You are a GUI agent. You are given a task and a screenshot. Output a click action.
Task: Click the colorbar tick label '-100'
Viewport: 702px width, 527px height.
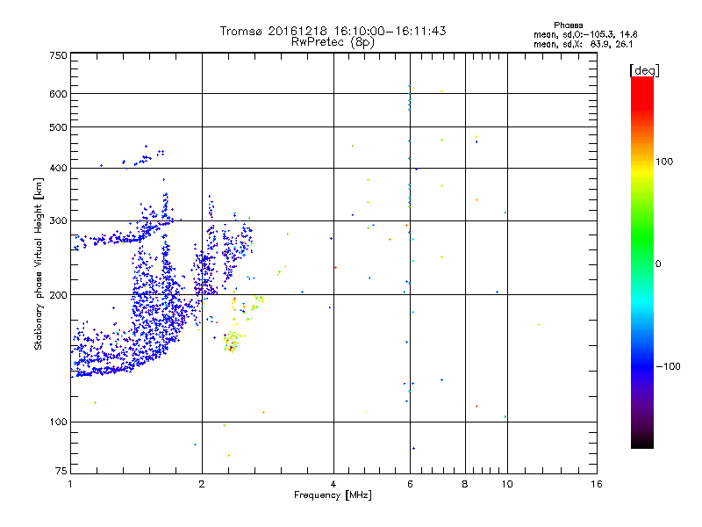click(x=668, y=366)
